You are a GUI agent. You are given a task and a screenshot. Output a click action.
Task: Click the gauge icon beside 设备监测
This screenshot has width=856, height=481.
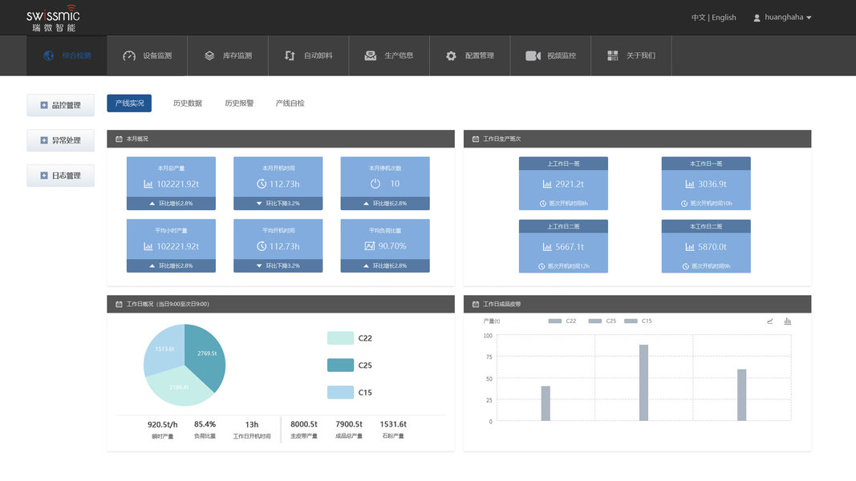129,55
